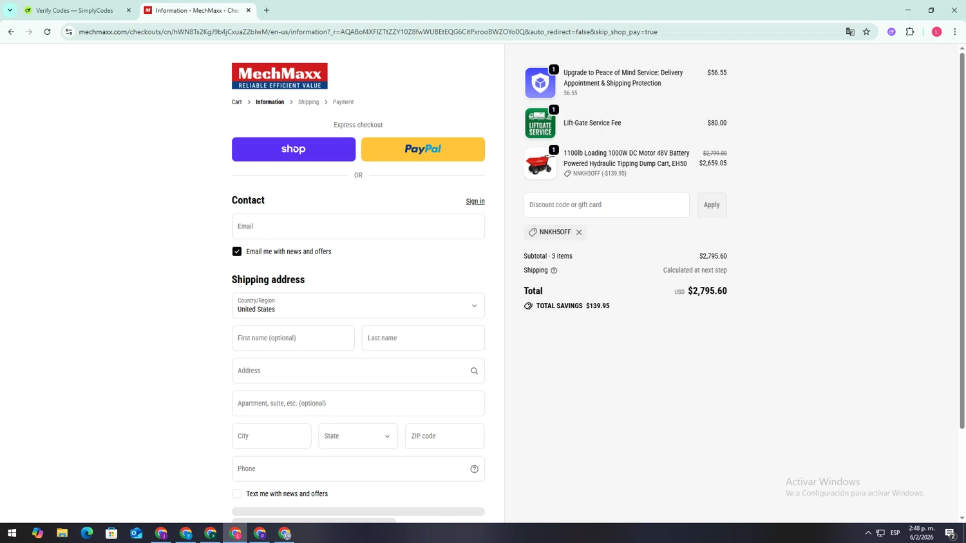Image resolution: width=966 pixels, height=543 pixels.
Task: Click the First name field
Action: [293, 338]
